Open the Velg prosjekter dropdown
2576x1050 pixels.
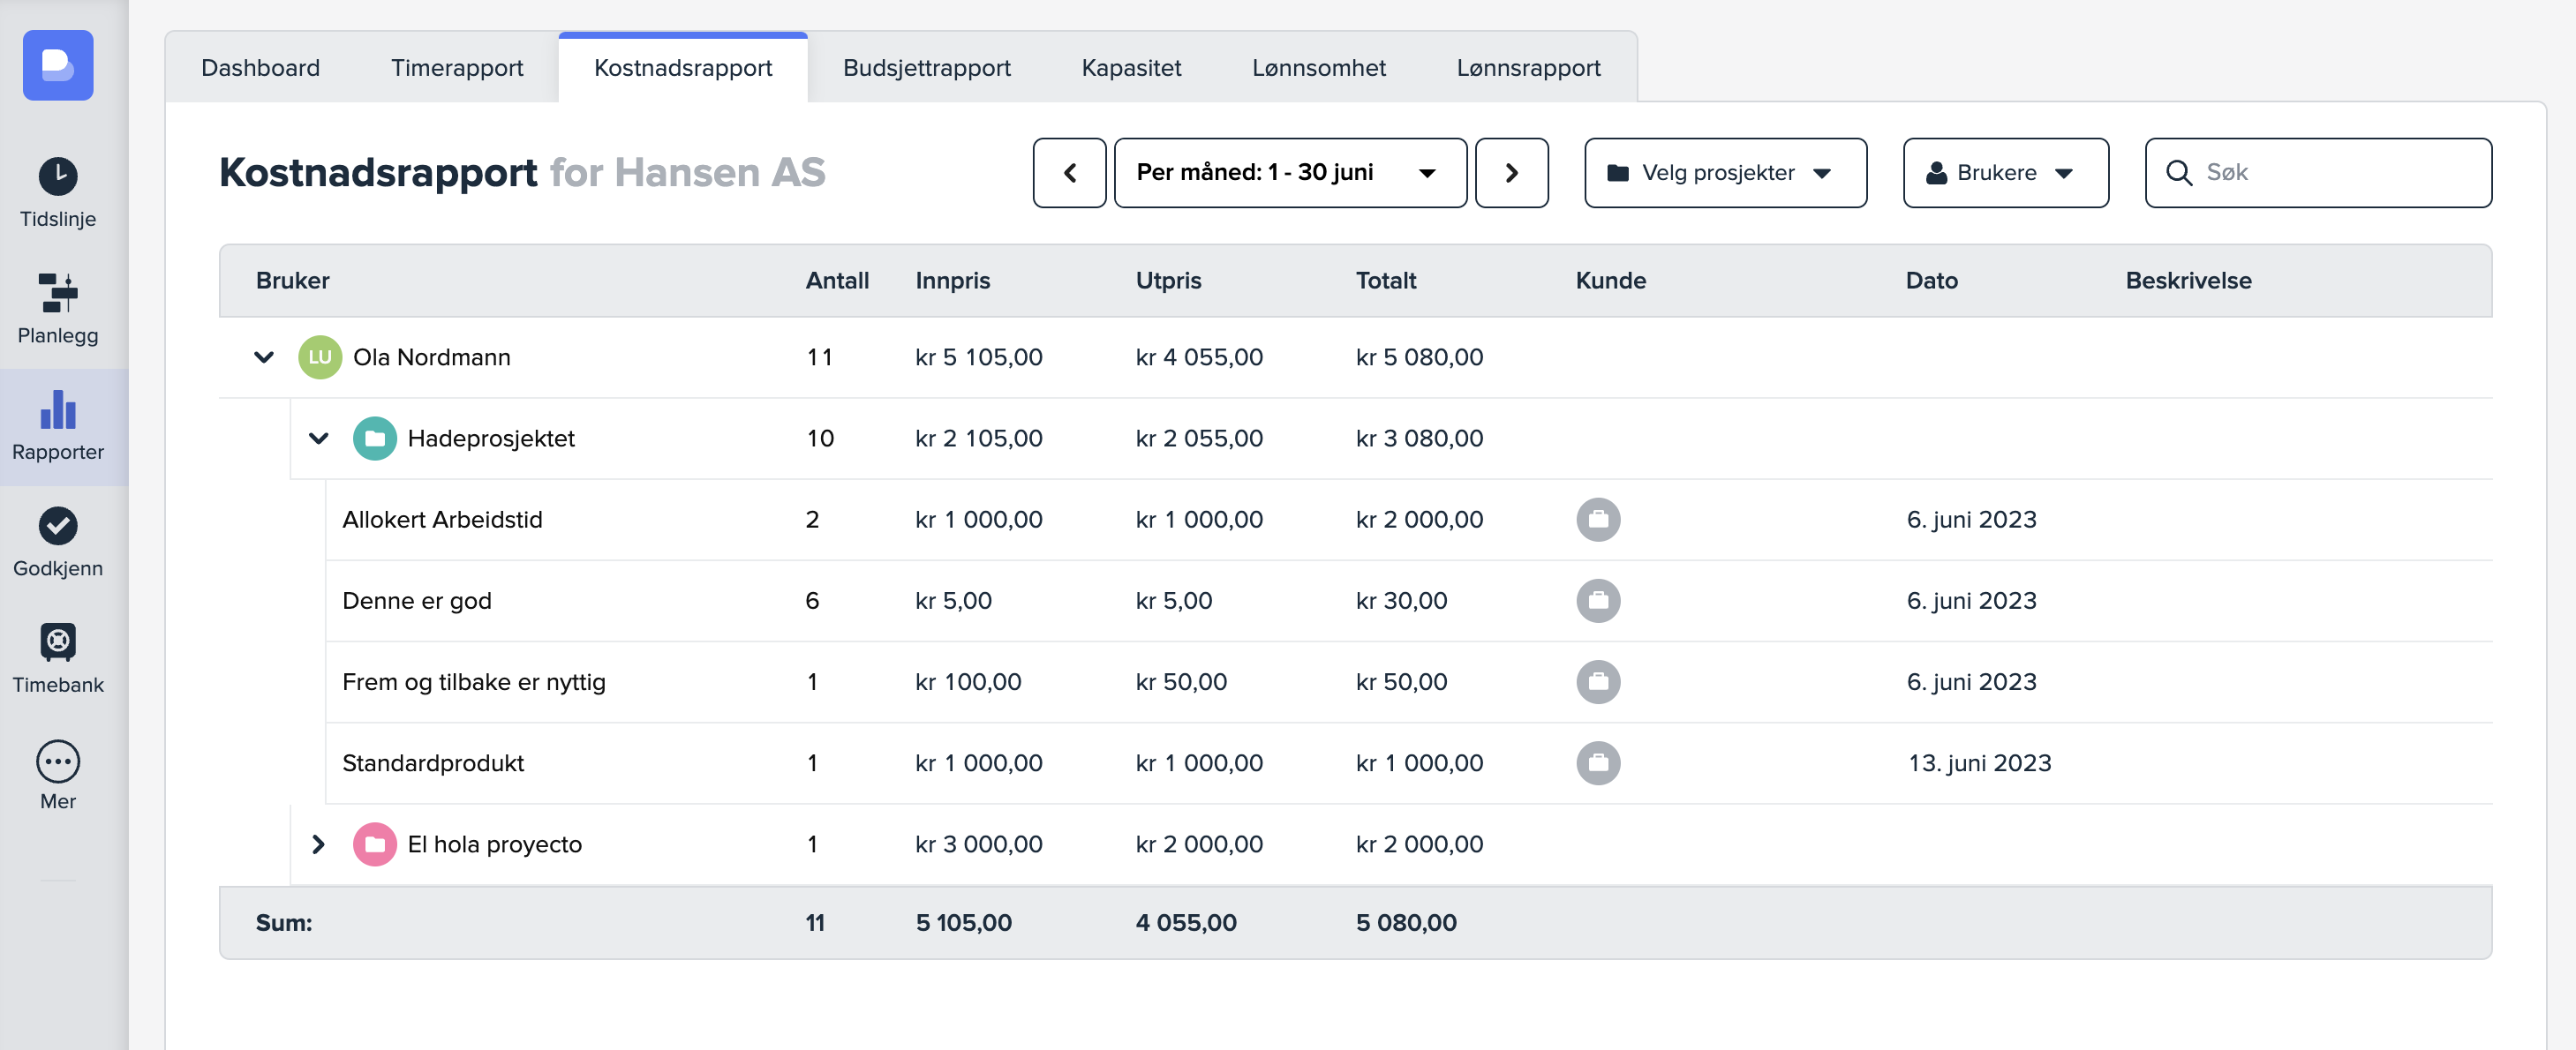[x=1724, y=173]
